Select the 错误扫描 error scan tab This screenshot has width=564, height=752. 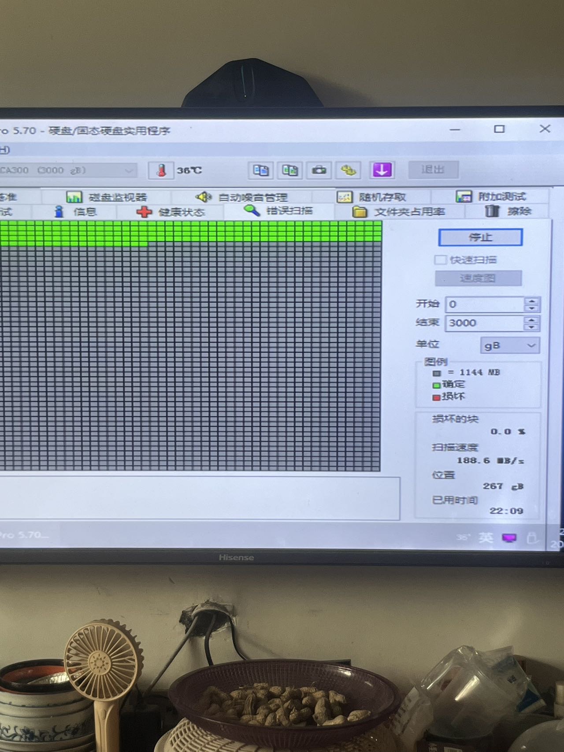(x=278, y=211)
